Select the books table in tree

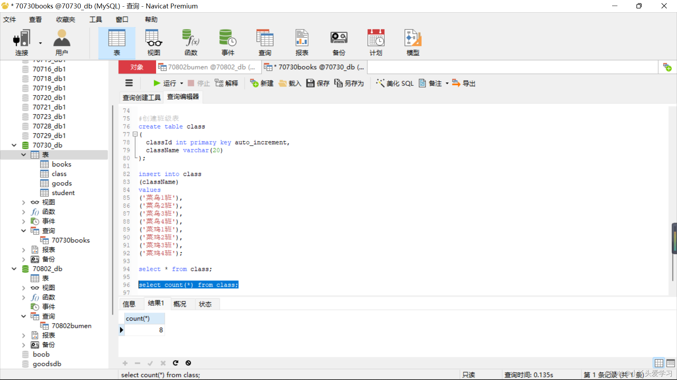pyautogui.click(x=61, y=164)
